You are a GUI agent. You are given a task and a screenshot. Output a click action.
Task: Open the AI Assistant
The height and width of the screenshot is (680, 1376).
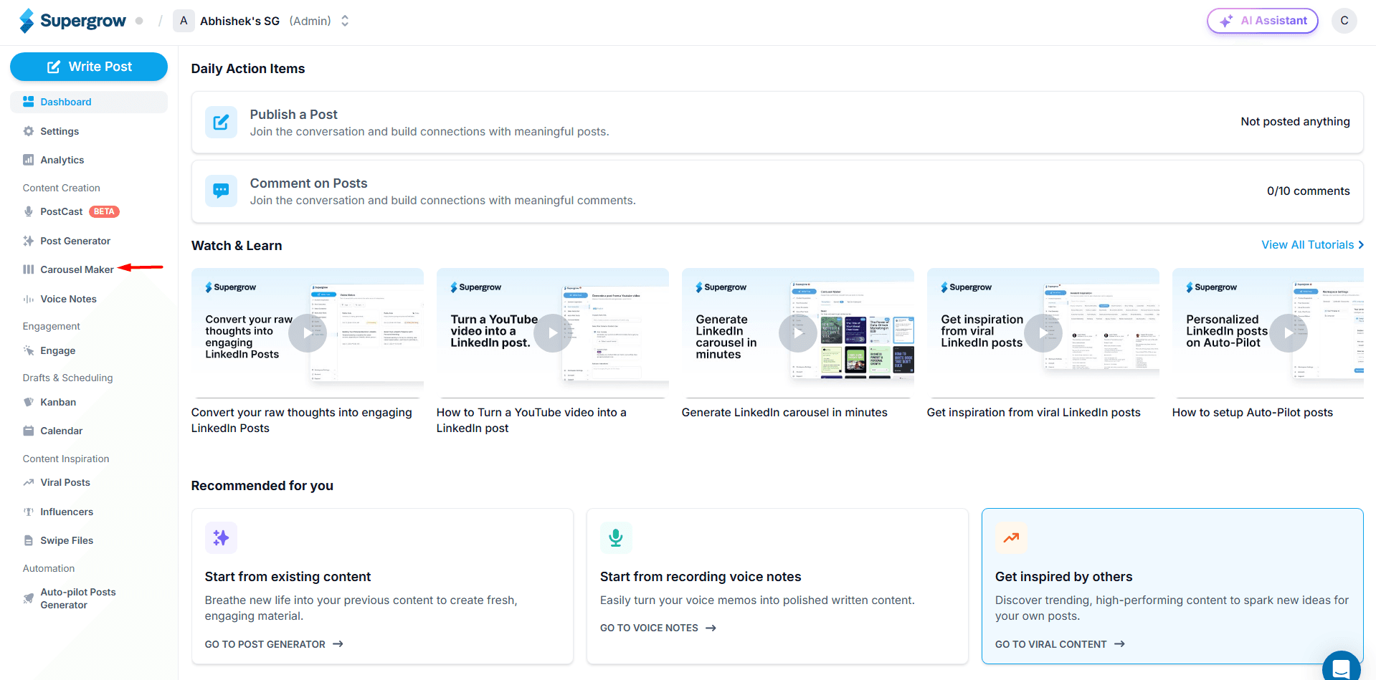(x=1263, y=21)
